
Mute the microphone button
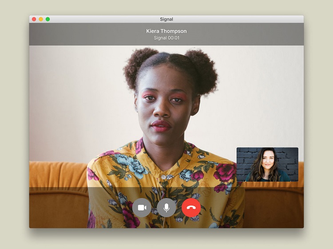point(166,208)
